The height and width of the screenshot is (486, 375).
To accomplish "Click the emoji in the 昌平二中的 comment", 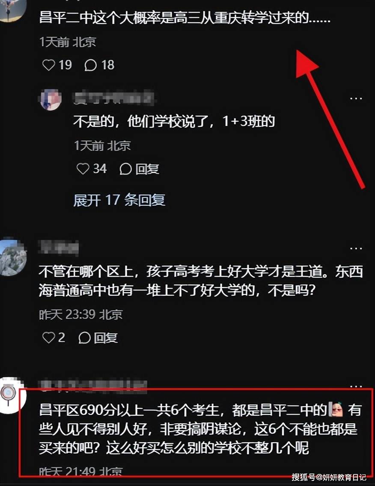I will (336, 409).
